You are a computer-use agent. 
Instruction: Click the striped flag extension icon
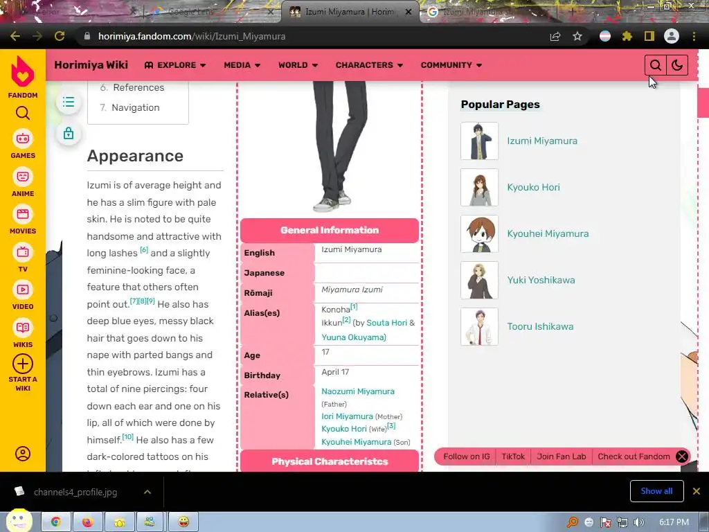(x=605, y=36)
